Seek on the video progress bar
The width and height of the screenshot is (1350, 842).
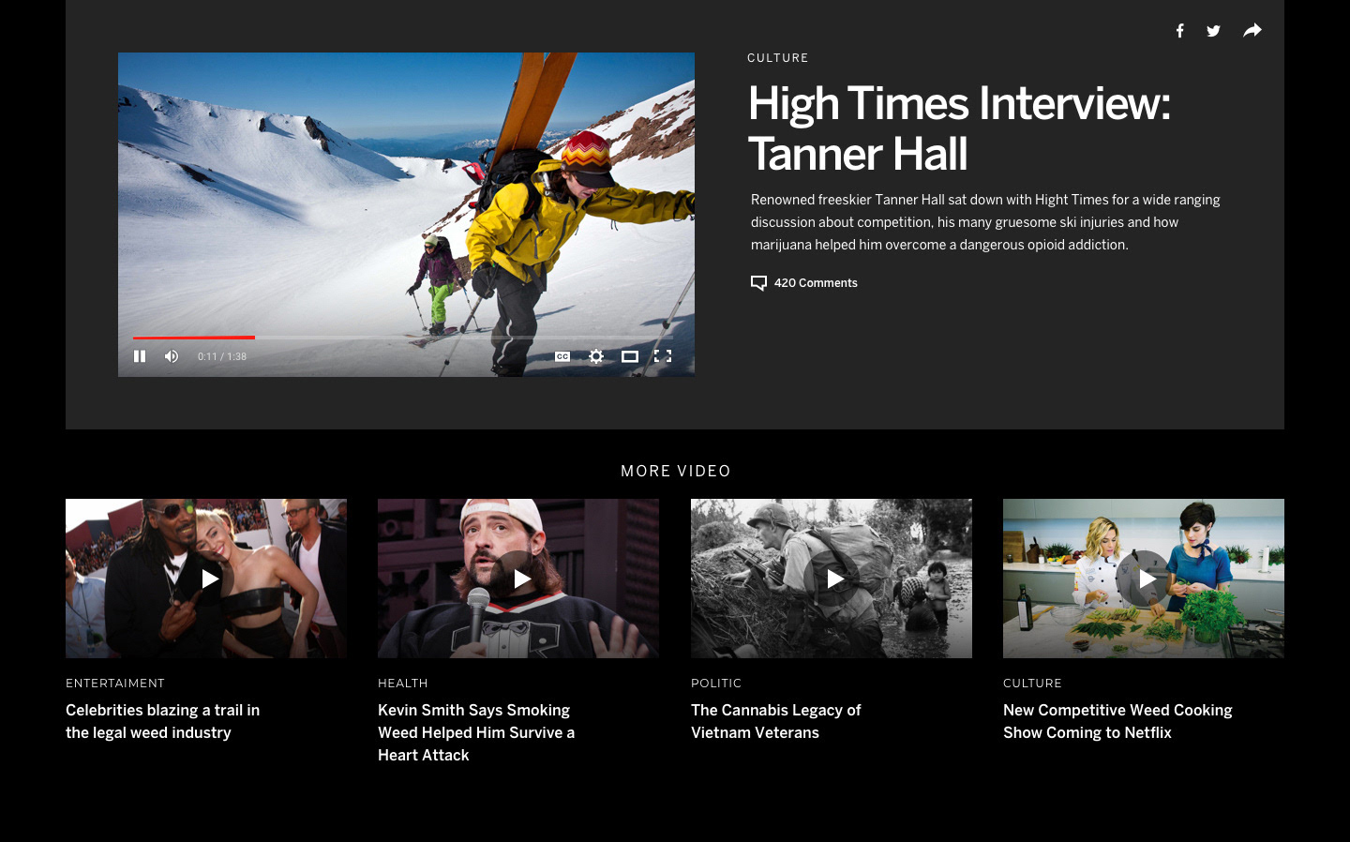403,337
